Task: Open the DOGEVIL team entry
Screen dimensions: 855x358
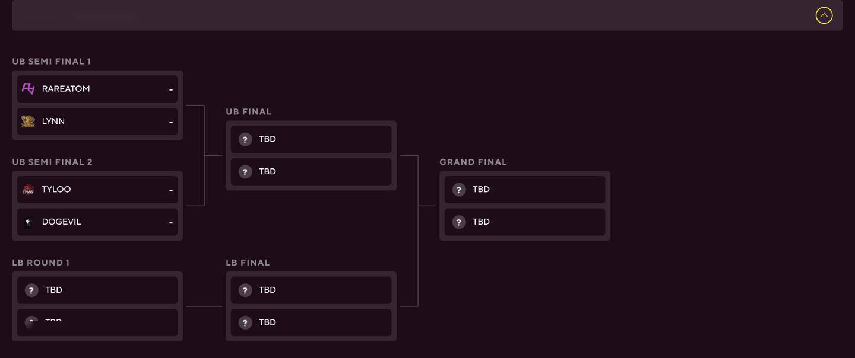Action: point(97,222)
